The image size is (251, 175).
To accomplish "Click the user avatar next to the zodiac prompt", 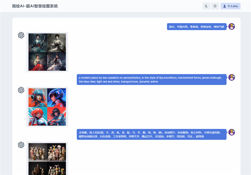I will tap(231, 132).
